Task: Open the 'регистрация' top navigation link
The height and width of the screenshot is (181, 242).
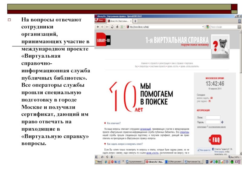Action: (x=164, y=63)
